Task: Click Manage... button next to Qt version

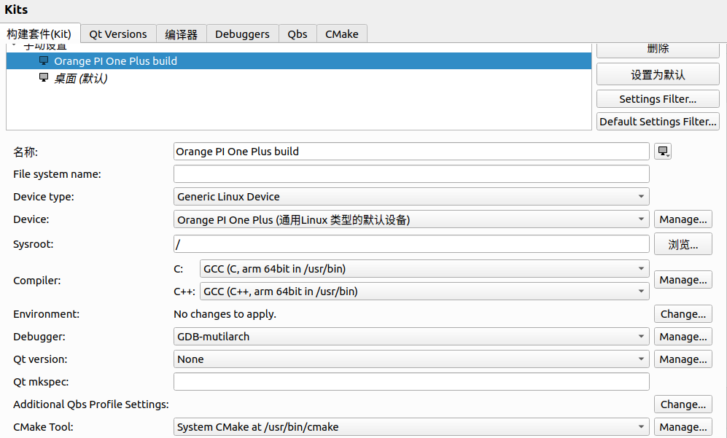Action: [x=683, y=359]
